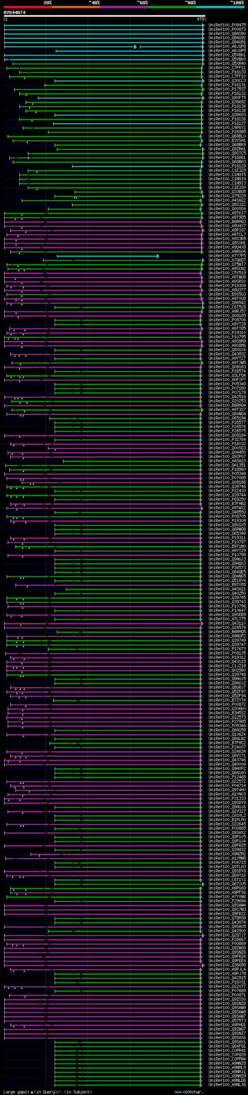Choose hit UniRef100_C0PR41
This screenshot has height=1095, width=248.
pyautogui.click(x=227, y=1050)
